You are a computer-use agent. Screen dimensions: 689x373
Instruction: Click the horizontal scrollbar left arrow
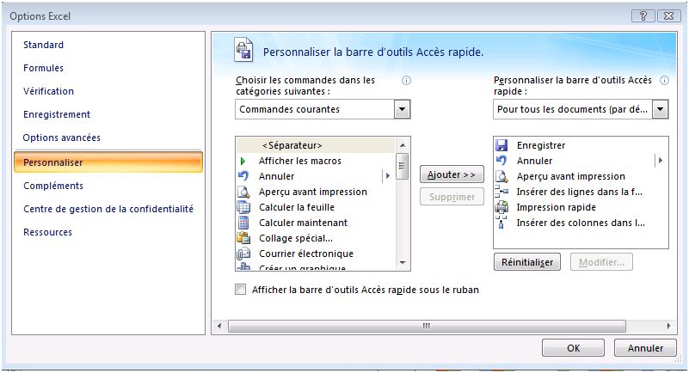click(x=219, y=326)
